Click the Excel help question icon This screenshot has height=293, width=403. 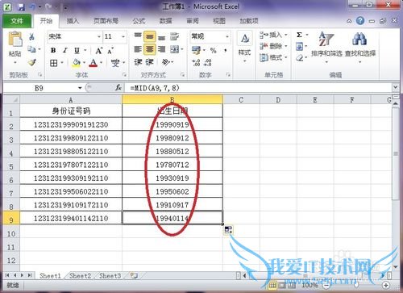(x=360, y=20)
